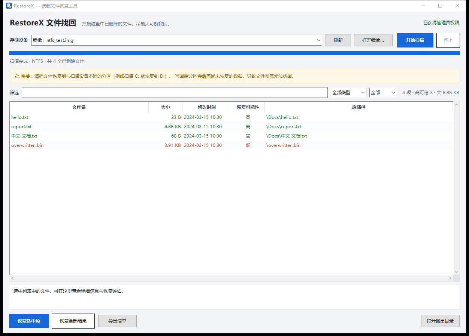Click the \Docs\中文 文档.txt path cell
469x336 pixels.
coord(287,136)
